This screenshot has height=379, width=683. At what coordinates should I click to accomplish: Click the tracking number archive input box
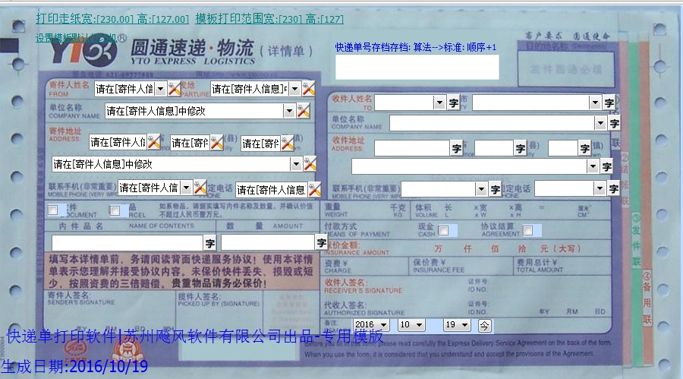click(417, 67)
